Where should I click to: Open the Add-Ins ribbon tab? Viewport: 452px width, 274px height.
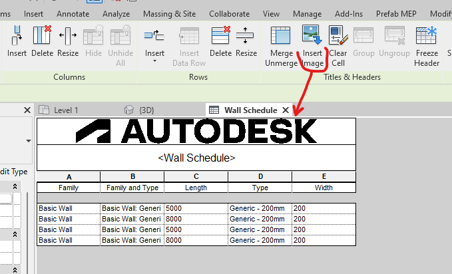click(349, 14)
